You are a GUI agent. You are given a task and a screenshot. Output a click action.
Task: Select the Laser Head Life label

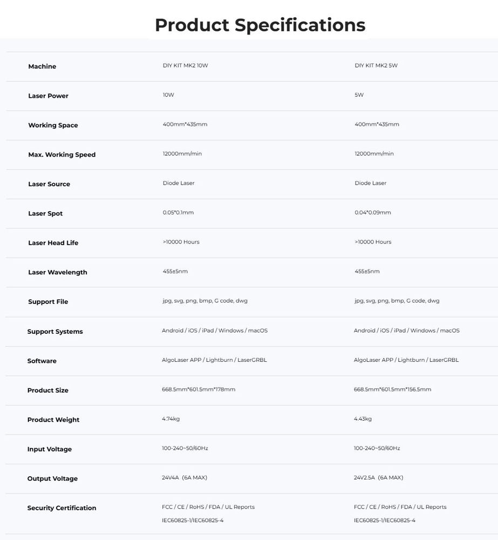[53, 243]
